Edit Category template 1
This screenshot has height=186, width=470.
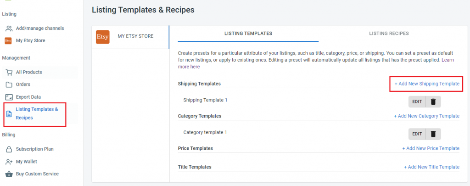[x=417, y=134]
